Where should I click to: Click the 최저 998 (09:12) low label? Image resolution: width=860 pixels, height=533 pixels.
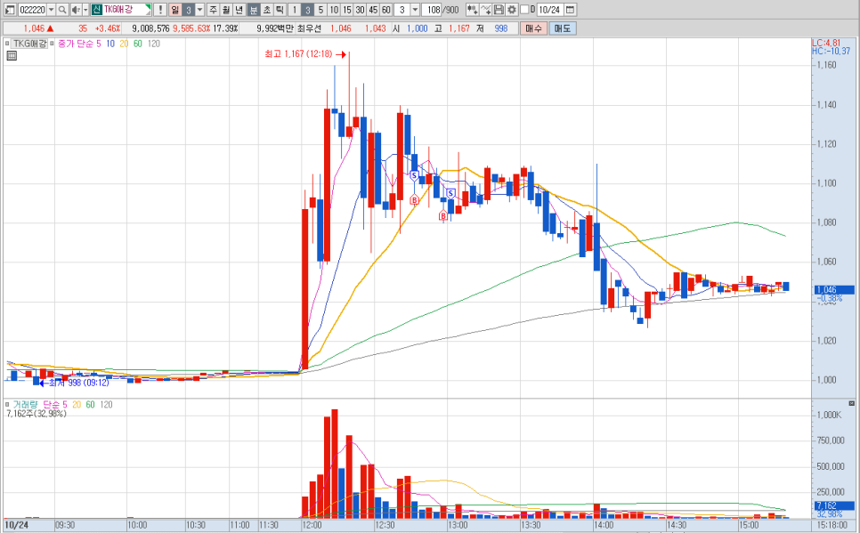(x=79, y=383)
